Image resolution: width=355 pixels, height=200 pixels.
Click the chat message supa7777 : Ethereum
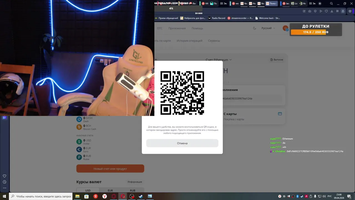(x=282, y=139)
